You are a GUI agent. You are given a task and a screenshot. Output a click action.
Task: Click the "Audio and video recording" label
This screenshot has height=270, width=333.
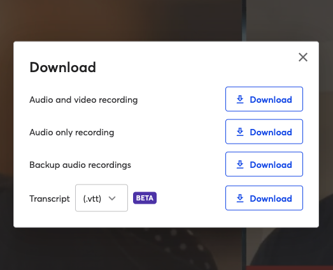point(83,100)
